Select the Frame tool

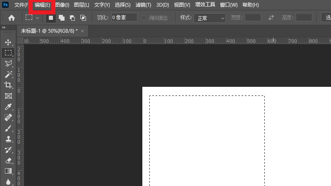(8, 96)
